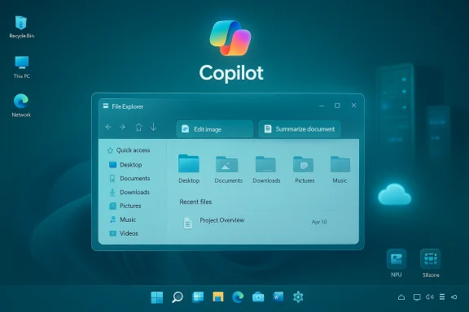Open the widgets icon in the taskbar
469x312 pixels.
coord(198,297)
